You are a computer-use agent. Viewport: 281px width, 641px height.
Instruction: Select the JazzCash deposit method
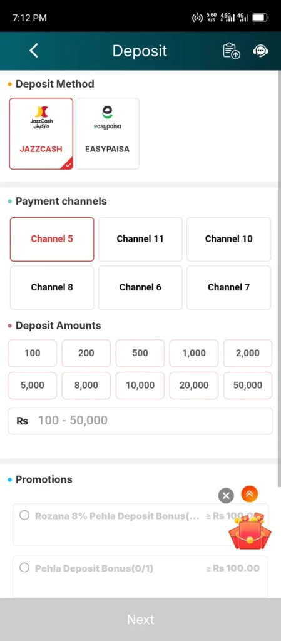pos(41,133)
